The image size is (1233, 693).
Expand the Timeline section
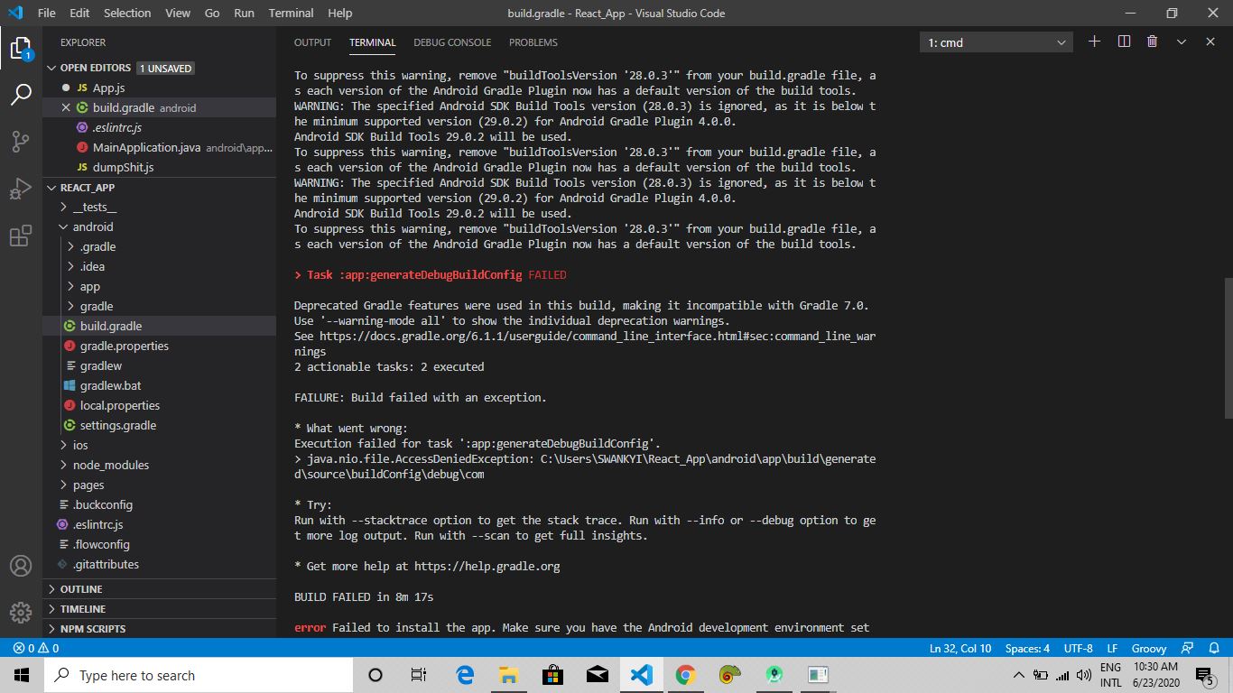[x=159, y=609]
